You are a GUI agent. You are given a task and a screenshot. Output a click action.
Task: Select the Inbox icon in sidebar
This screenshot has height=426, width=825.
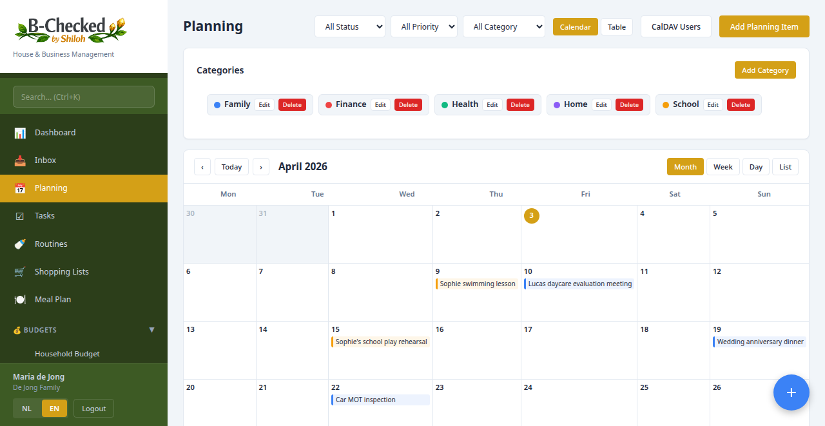point(21,160)
